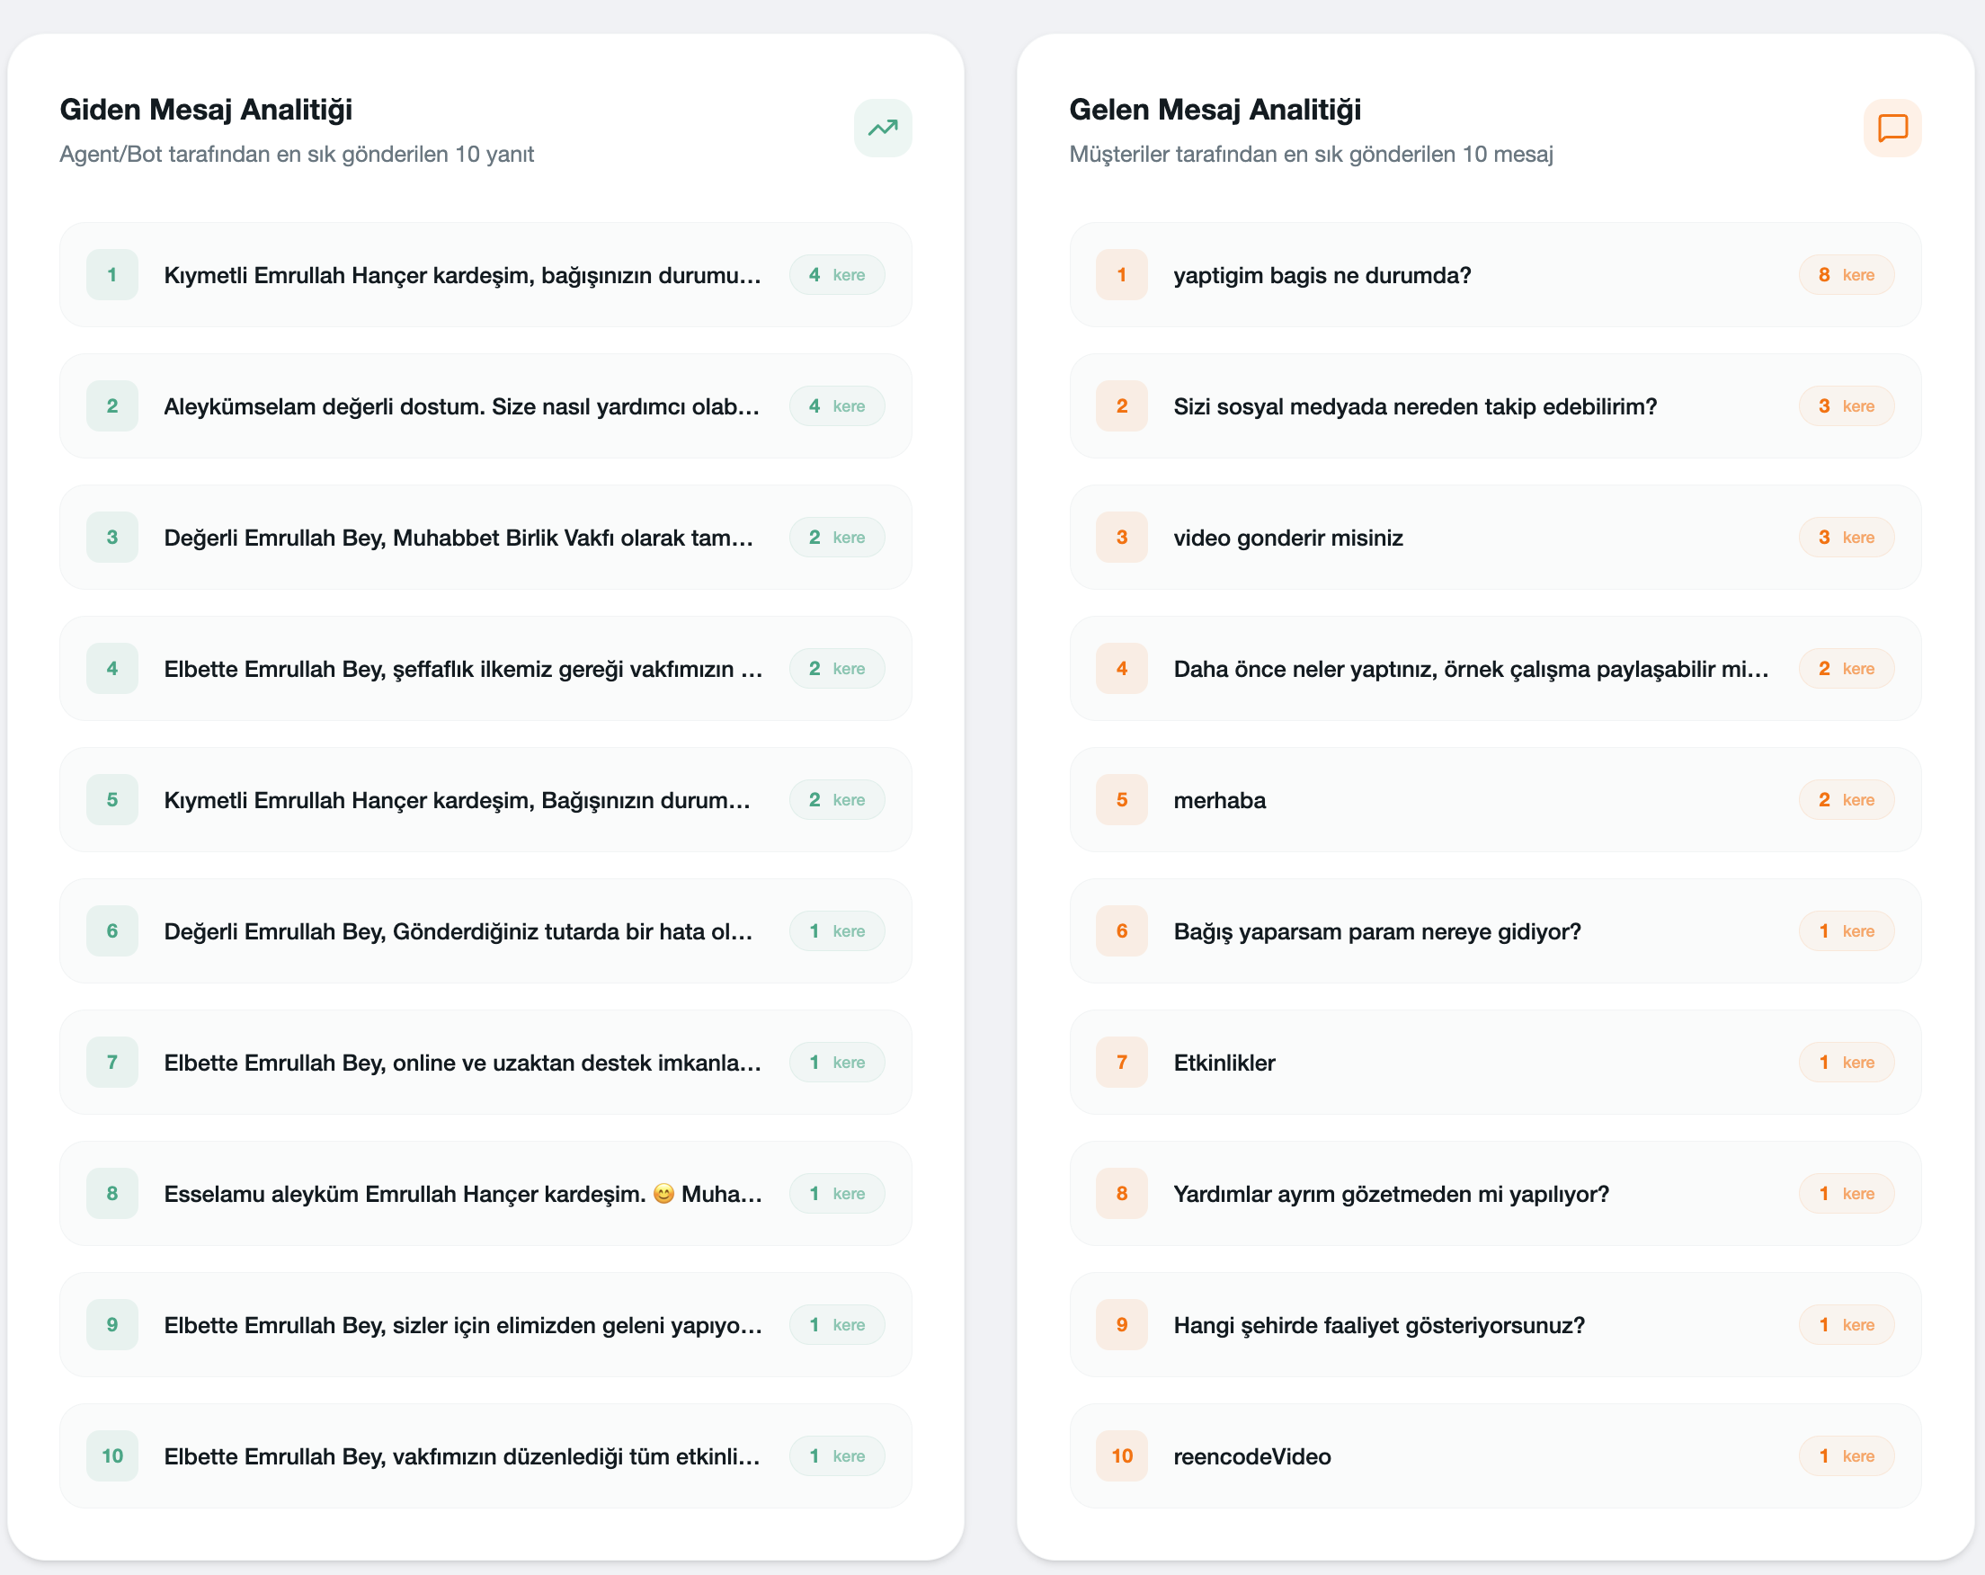The image size is (1985, 1575).
Task: Click the "video gonderir misiniz" entry
Action: (1287, 538)
